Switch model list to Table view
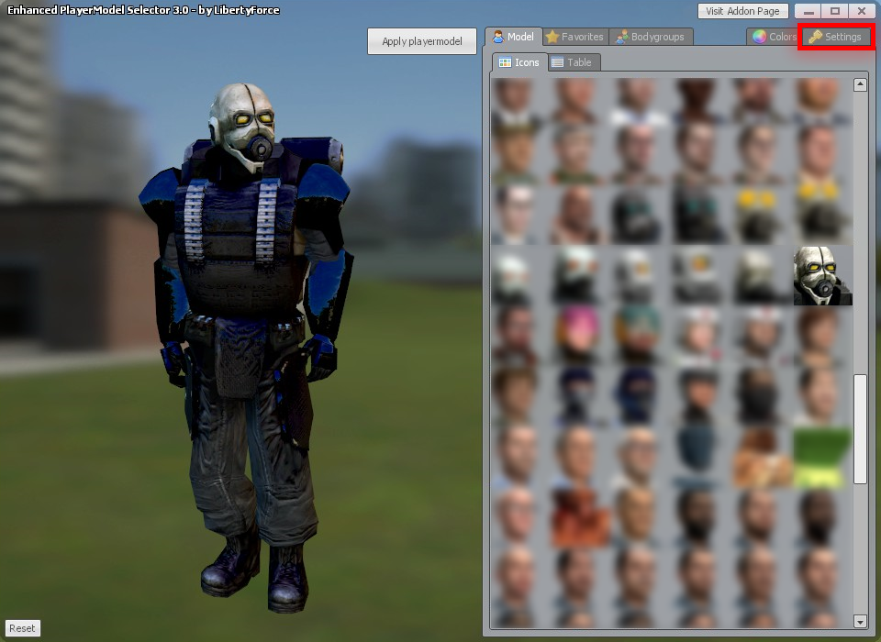The image size is (881, 642). (x=573, y=62)
